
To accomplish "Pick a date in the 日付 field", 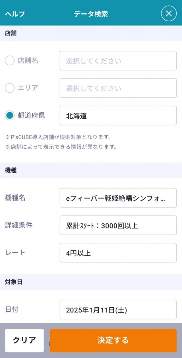I will point(118,310).
